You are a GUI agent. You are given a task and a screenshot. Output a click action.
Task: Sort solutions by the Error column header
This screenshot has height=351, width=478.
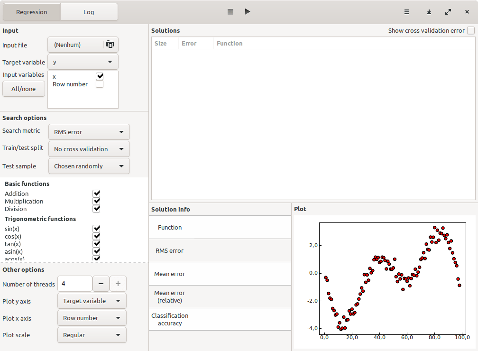[196, 43]
